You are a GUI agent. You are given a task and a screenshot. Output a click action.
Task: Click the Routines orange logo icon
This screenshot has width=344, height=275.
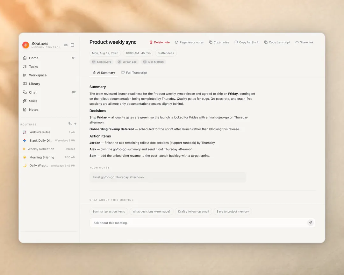tap(26, 45)
